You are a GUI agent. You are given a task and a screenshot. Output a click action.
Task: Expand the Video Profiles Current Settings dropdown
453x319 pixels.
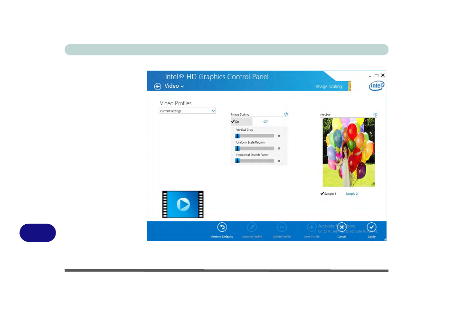(x=187, y=111)
